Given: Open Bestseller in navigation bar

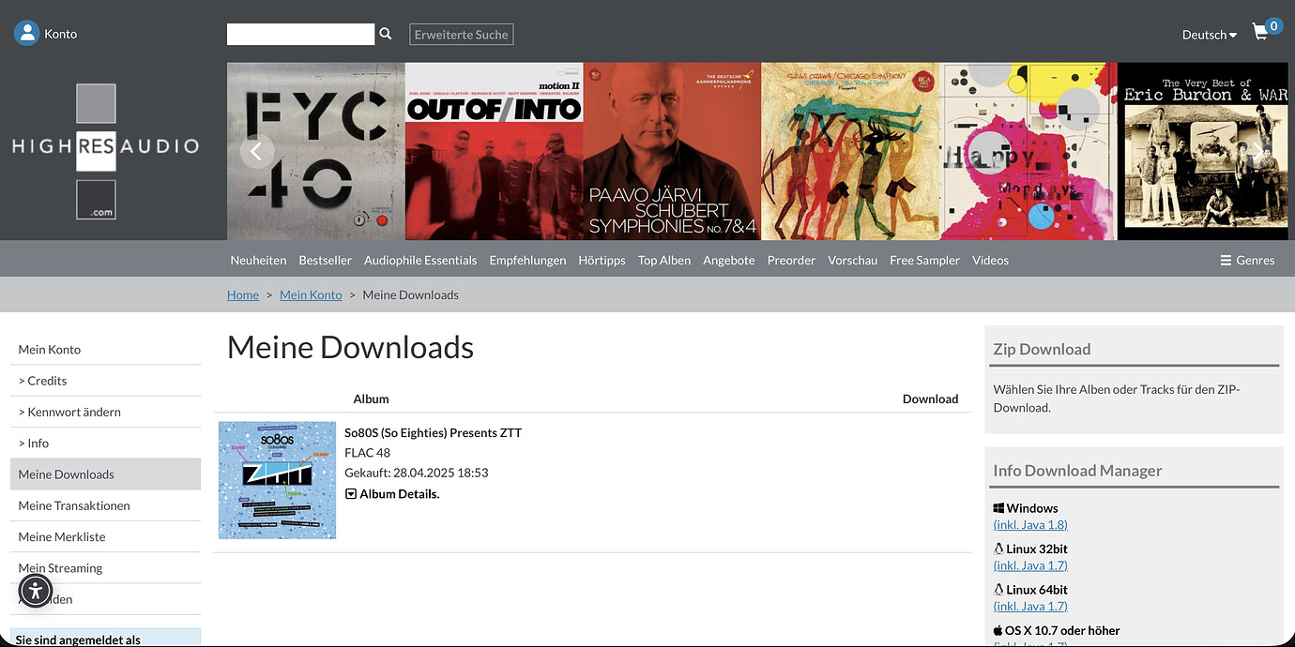Looking at the screenshot, I should pos(325,260).
